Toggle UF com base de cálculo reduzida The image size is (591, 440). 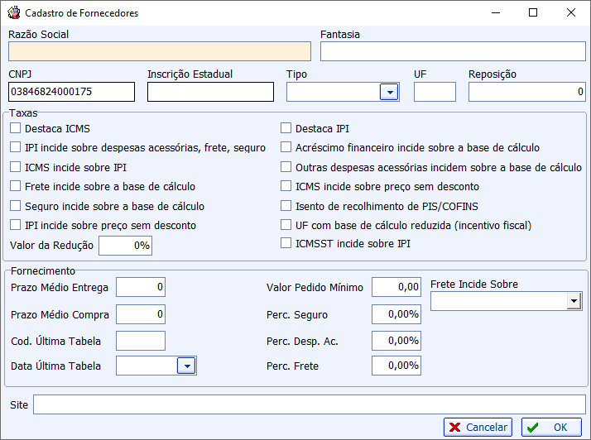click(286, 225)
